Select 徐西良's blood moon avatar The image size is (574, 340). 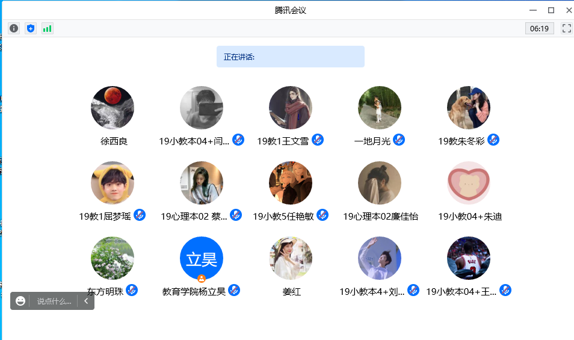point(113,108)
